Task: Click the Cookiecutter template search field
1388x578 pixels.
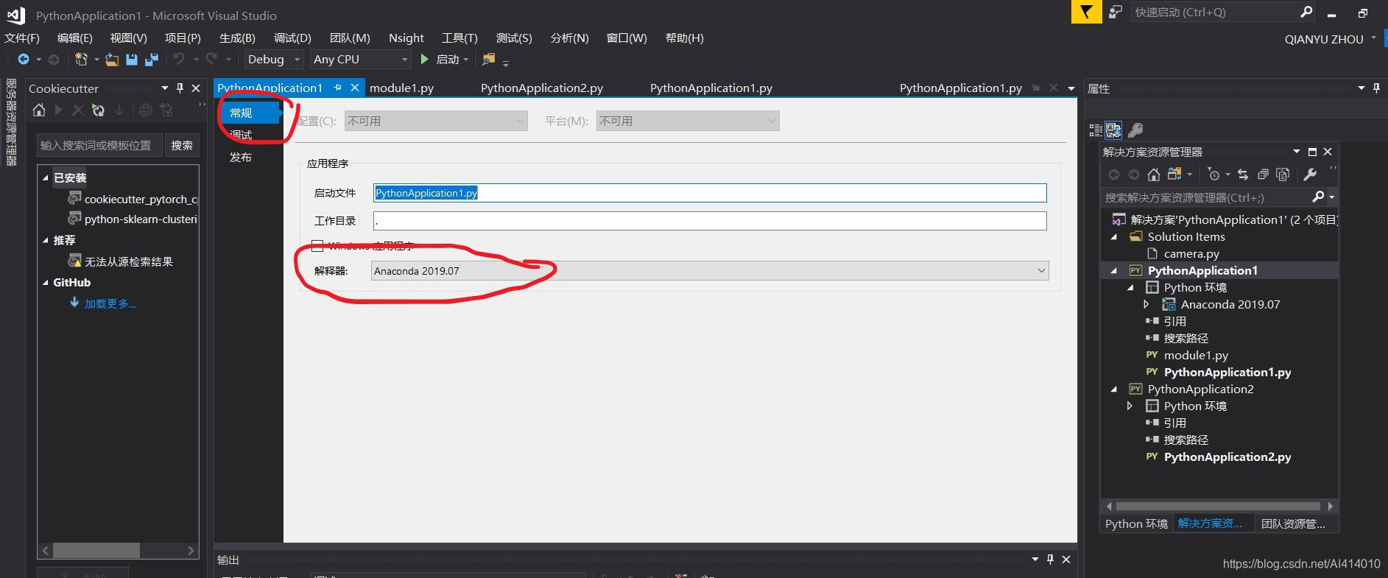Action: coord(99,145)
